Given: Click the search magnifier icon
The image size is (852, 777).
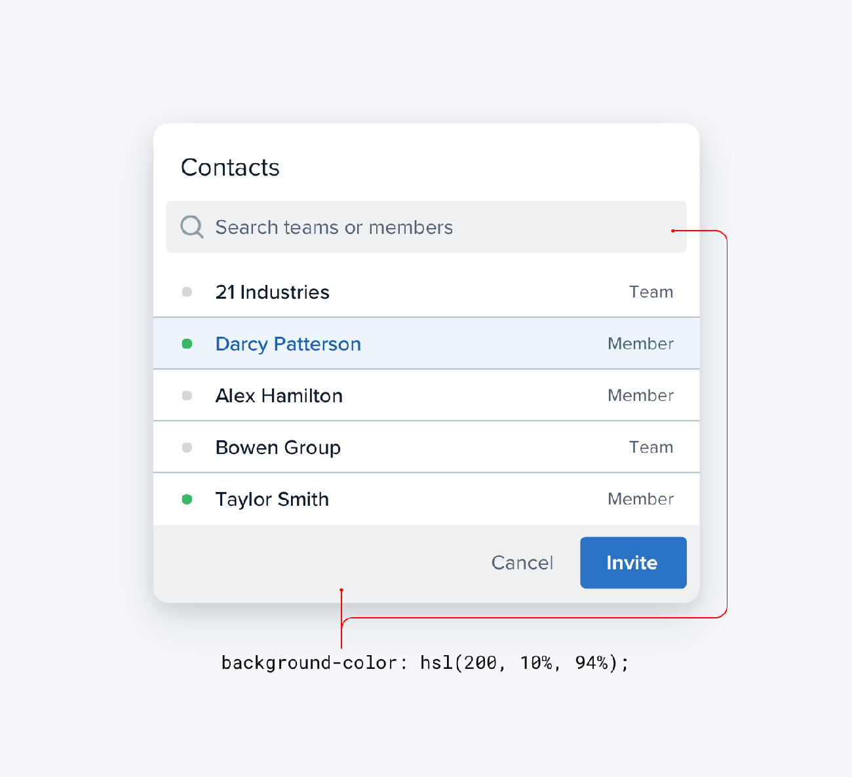Looking at the screenshot, I should pyautogui.click(x=192, y=227).
